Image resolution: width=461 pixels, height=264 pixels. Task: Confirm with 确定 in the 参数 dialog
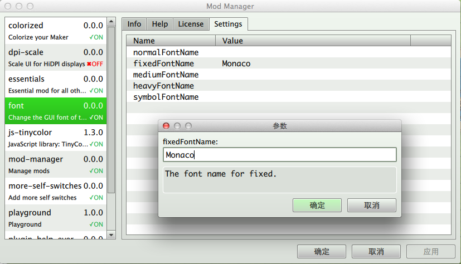point(317,206)
